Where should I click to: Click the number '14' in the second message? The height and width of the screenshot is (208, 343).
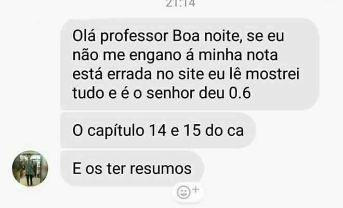point(157,131)
